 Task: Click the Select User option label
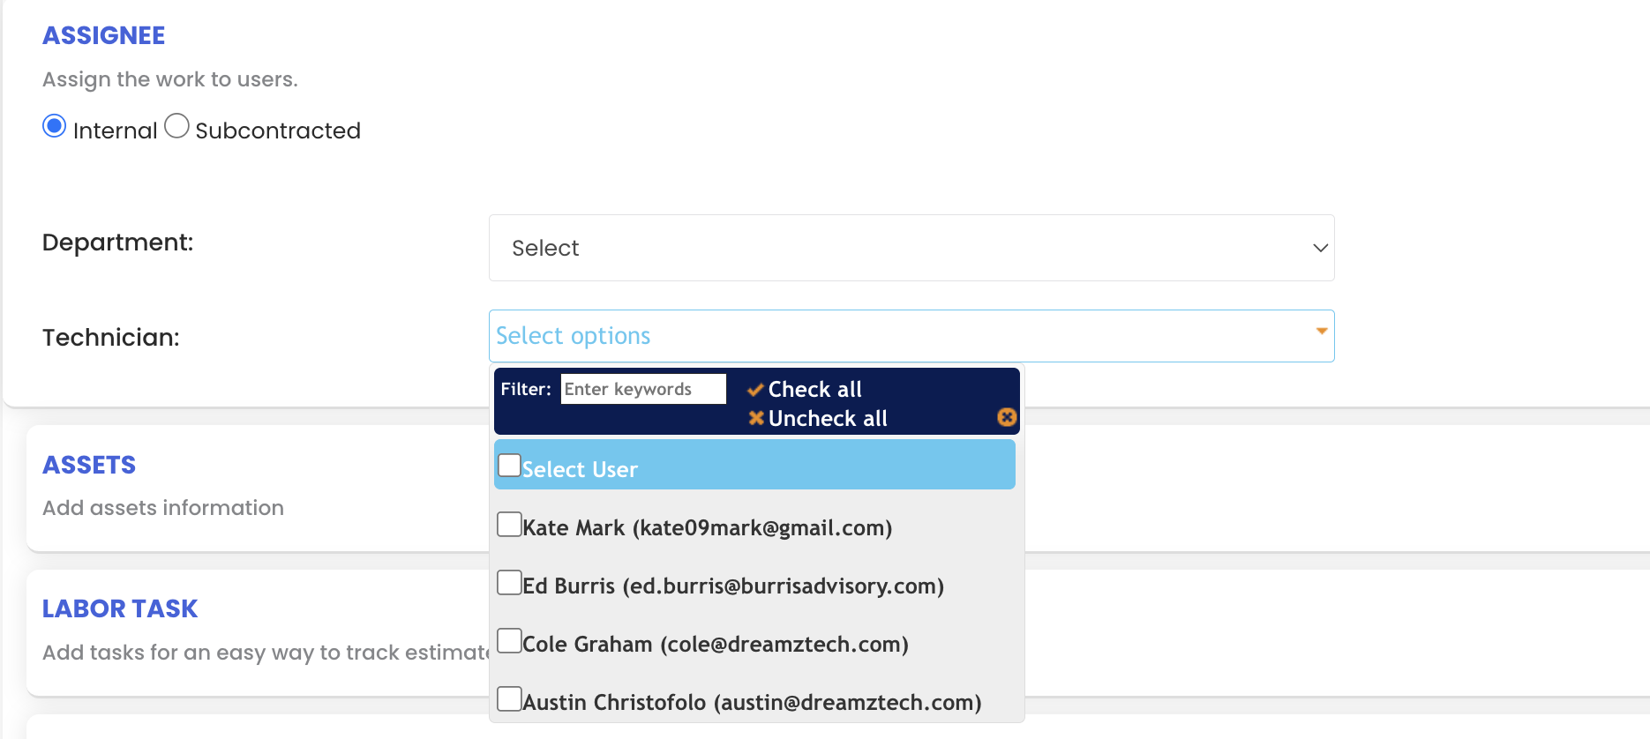580,469
